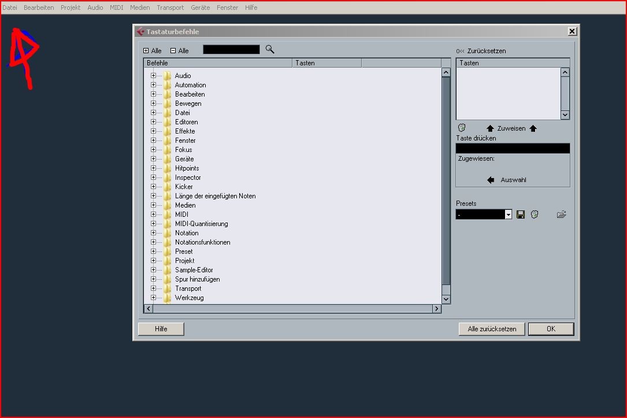Click the horizontal scroll right arrow
The image size is (627, 418).
pyautogui.click(x=437, y=309)
